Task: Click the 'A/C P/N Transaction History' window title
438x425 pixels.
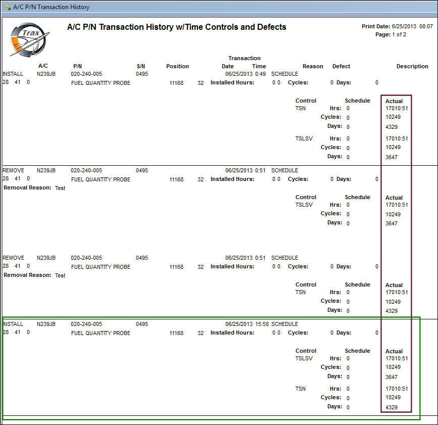Action: click(x=51, y=7)
